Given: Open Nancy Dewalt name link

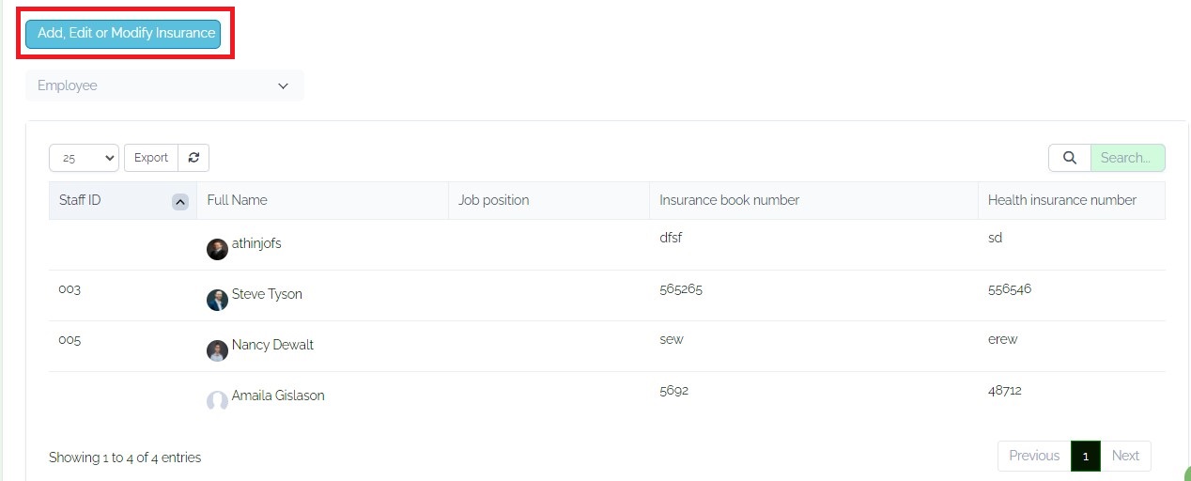Looking at the screenshot, I should coord(272,345).
